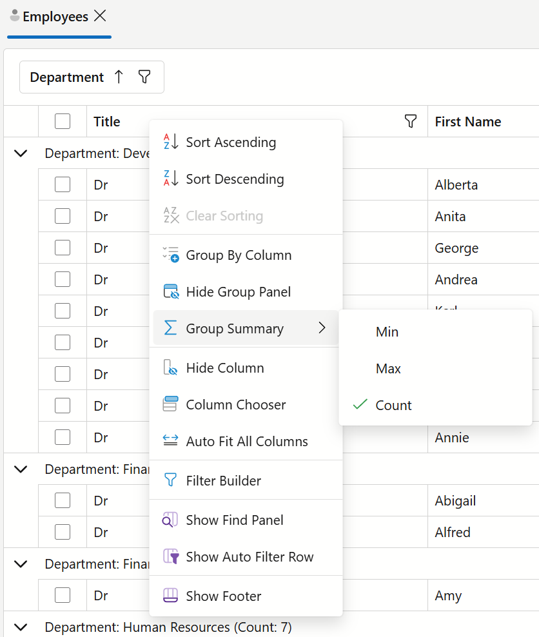Check the checkbox in Annie's row
Viewport: 539px width, 637px height.
pos(63,437)
